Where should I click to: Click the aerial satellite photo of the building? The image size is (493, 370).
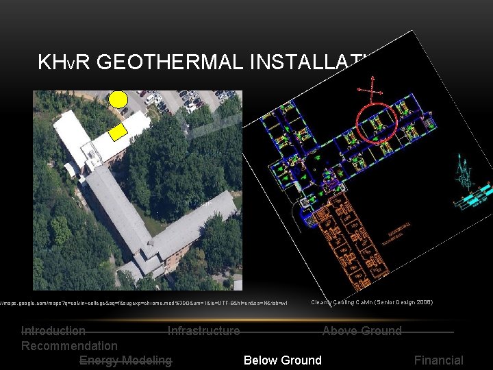pyautogui.click(x=138, y=190)
